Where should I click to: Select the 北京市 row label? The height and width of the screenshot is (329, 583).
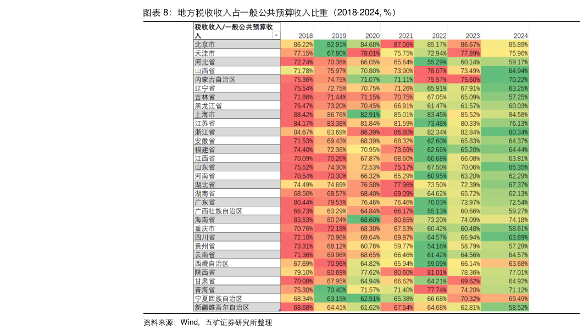coord(237,44)
